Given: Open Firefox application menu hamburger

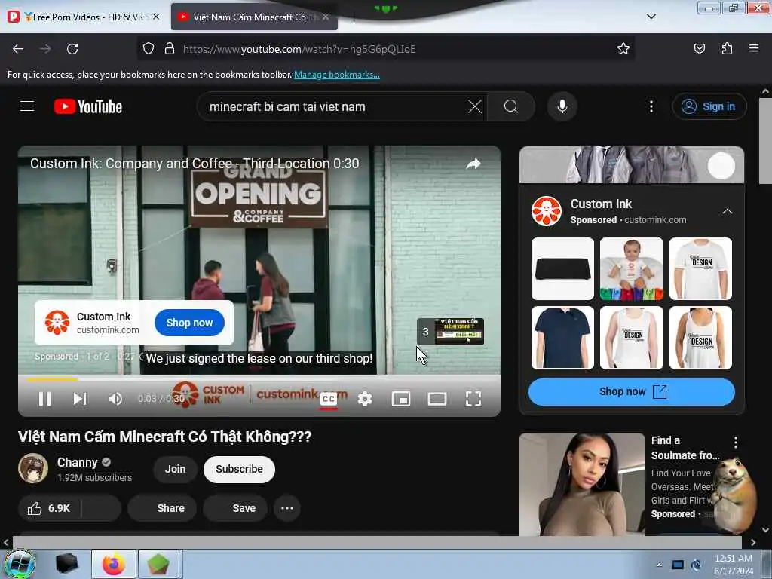Looking at the screenshot, I should pyautogui.click(x=753, y=48).
